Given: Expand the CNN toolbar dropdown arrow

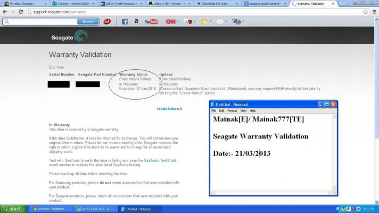Looking at the screenshot, I should click(x=178, y=21).
